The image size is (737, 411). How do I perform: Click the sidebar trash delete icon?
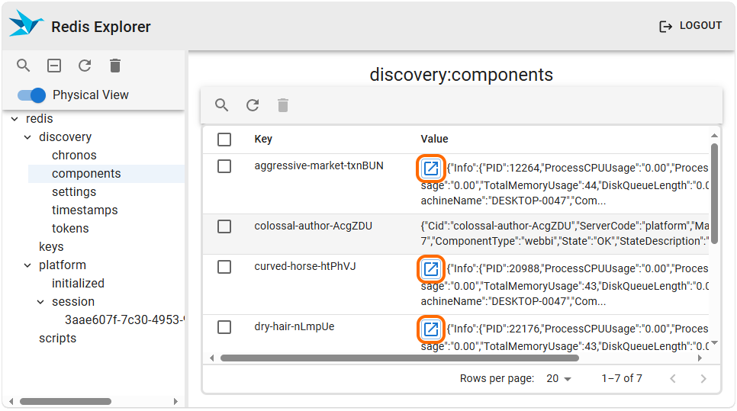tap(115, 66)
